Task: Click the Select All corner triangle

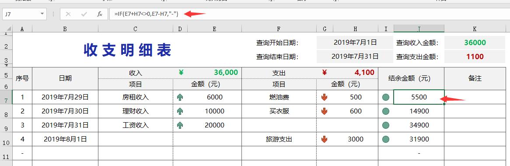Action: click(9, 29)
